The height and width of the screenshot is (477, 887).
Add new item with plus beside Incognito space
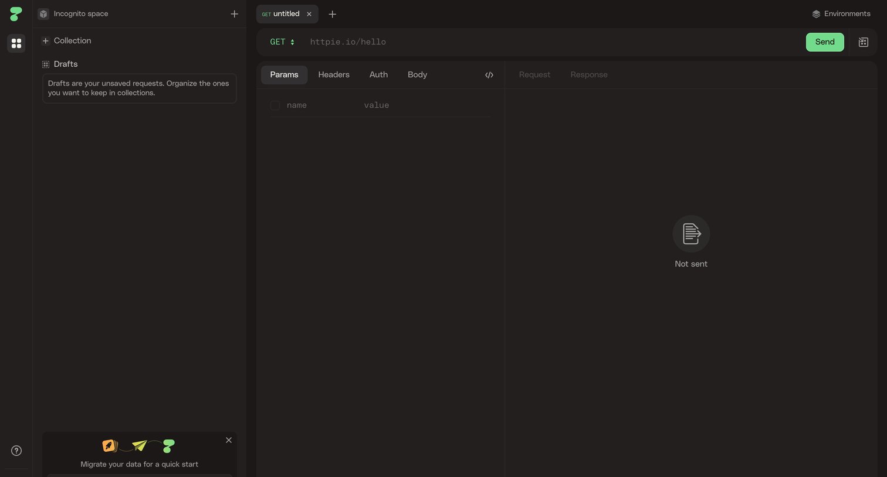click(234, 14)
